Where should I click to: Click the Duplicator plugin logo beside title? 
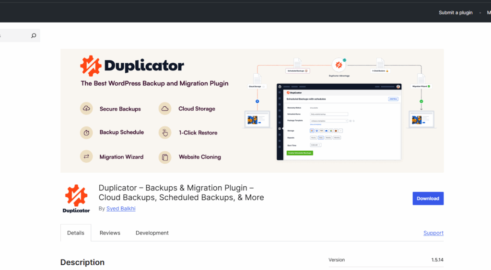point(76,198)
